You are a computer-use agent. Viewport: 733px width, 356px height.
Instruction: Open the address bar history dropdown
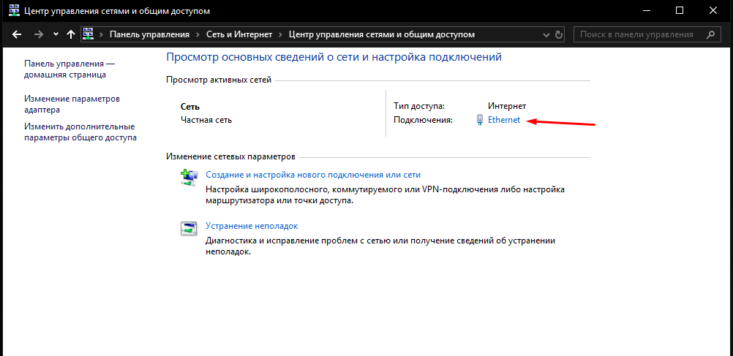tap(546, 34)
